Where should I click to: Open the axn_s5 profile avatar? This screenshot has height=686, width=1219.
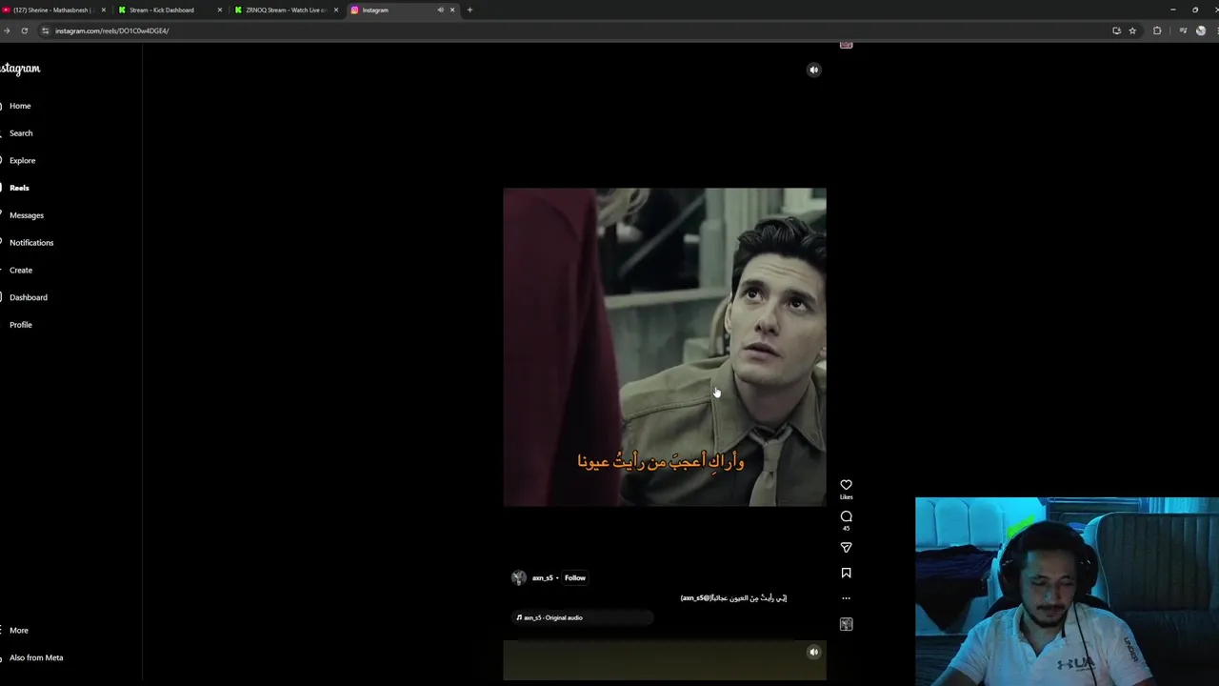tap(519, 577)
